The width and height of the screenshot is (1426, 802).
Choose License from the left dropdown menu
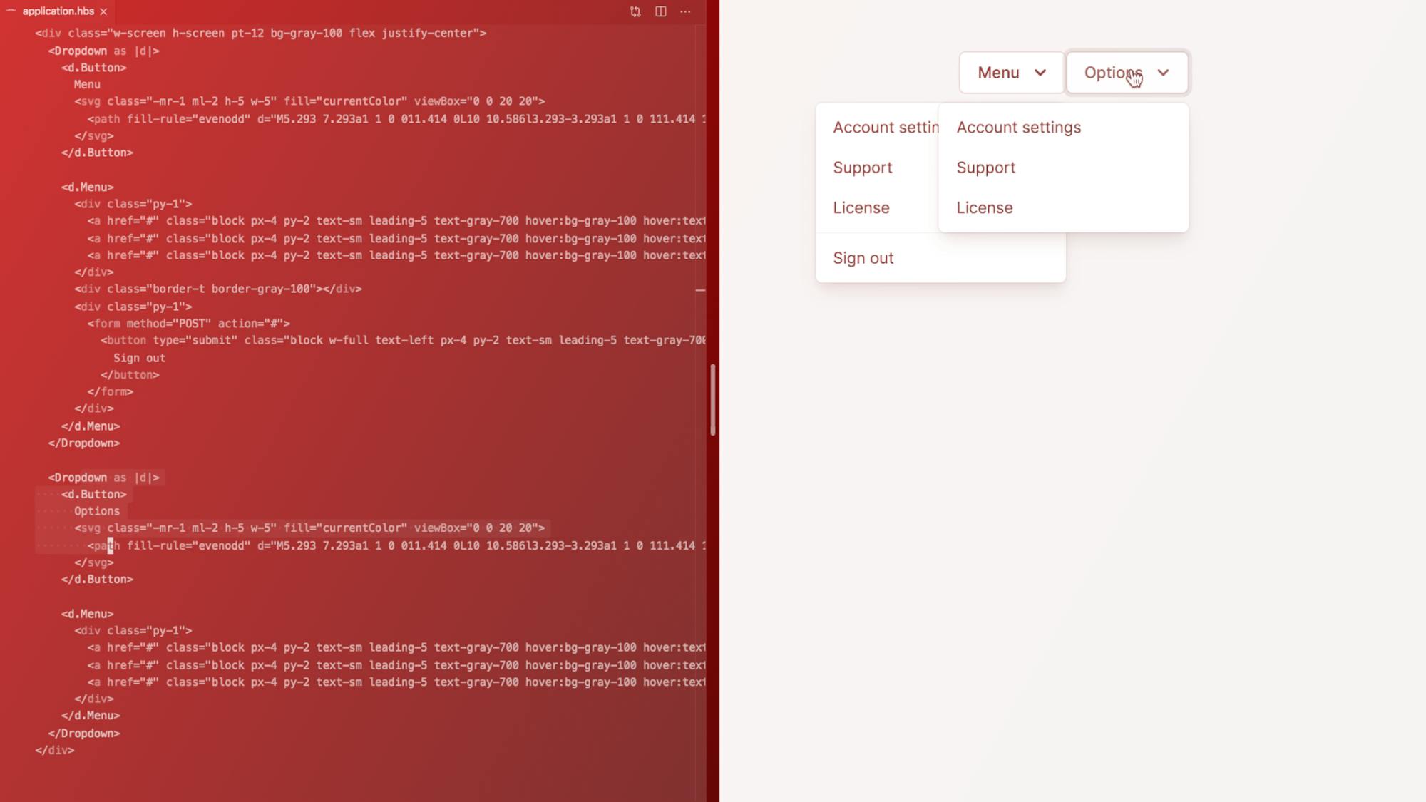(861, 207)
